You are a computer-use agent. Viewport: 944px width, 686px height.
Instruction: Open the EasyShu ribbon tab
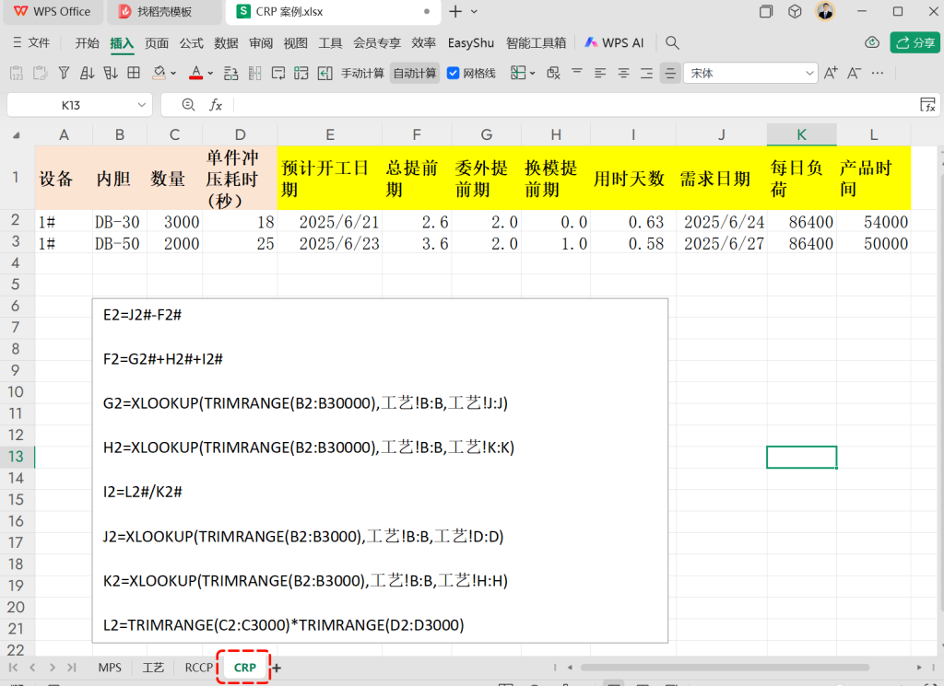[x=471, y=42]
